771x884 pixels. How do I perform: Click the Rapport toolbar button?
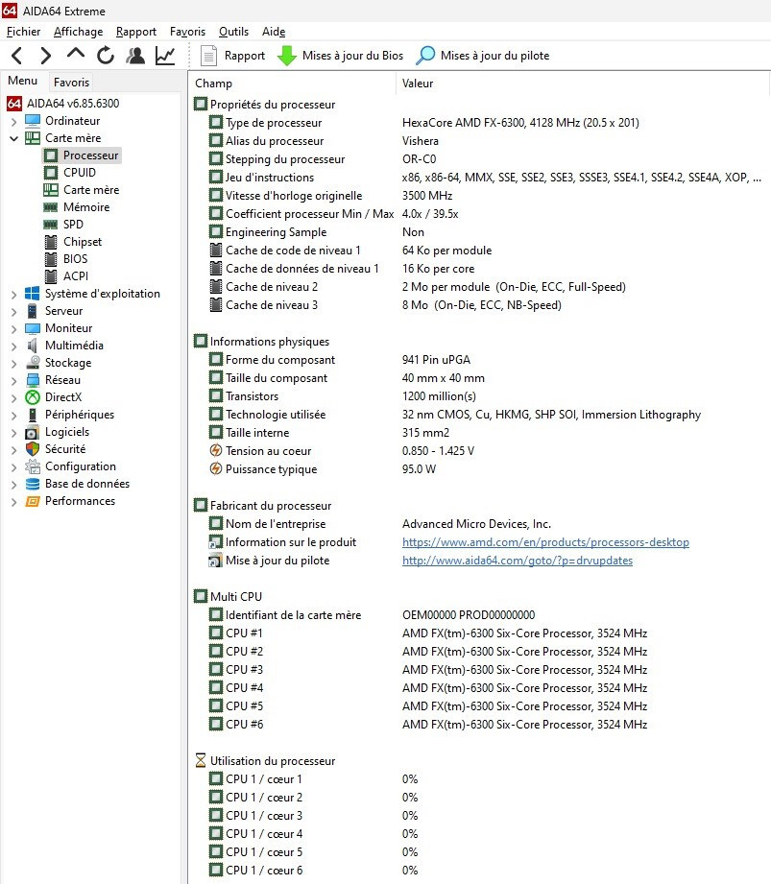pos(232,56)
